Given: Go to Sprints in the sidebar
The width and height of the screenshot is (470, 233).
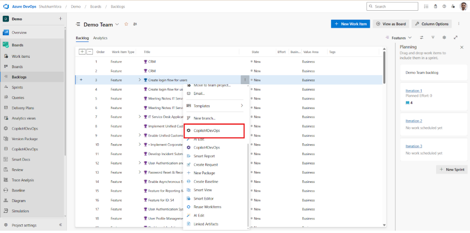Looking at the screenshot, I should click(17, 87).
